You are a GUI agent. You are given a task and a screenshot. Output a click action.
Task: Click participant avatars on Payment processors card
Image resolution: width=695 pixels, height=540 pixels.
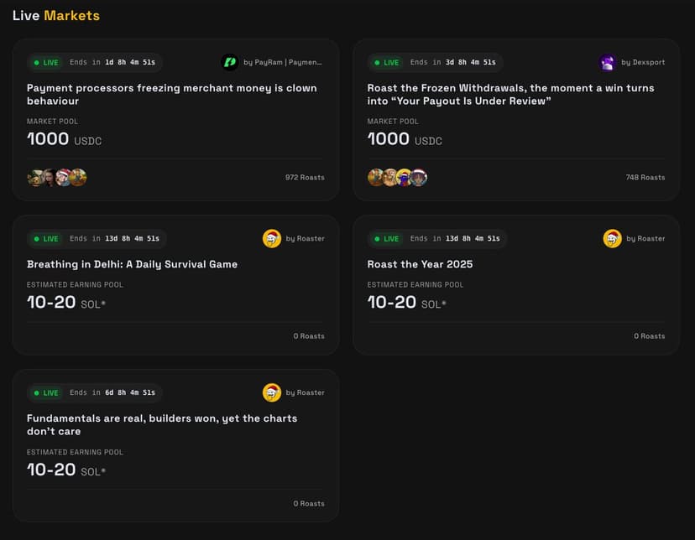click(x=57, y=177)
